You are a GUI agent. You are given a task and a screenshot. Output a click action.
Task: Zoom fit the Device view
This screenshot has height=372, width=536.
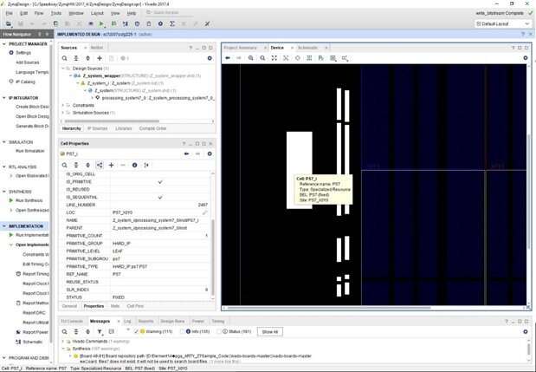pyautogui.click(x=274, y=58)
